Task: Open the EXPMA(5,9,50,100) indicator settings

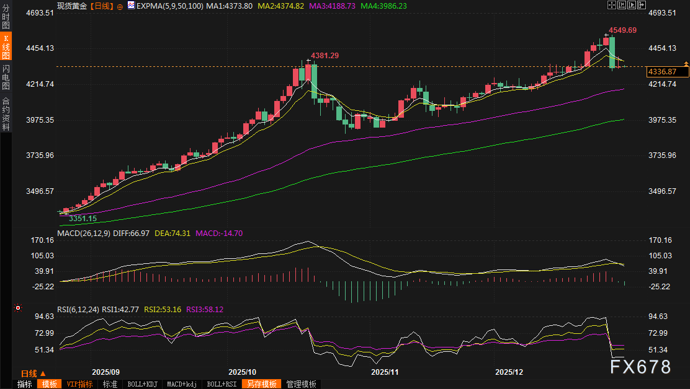Action: (x=169, y=6)
